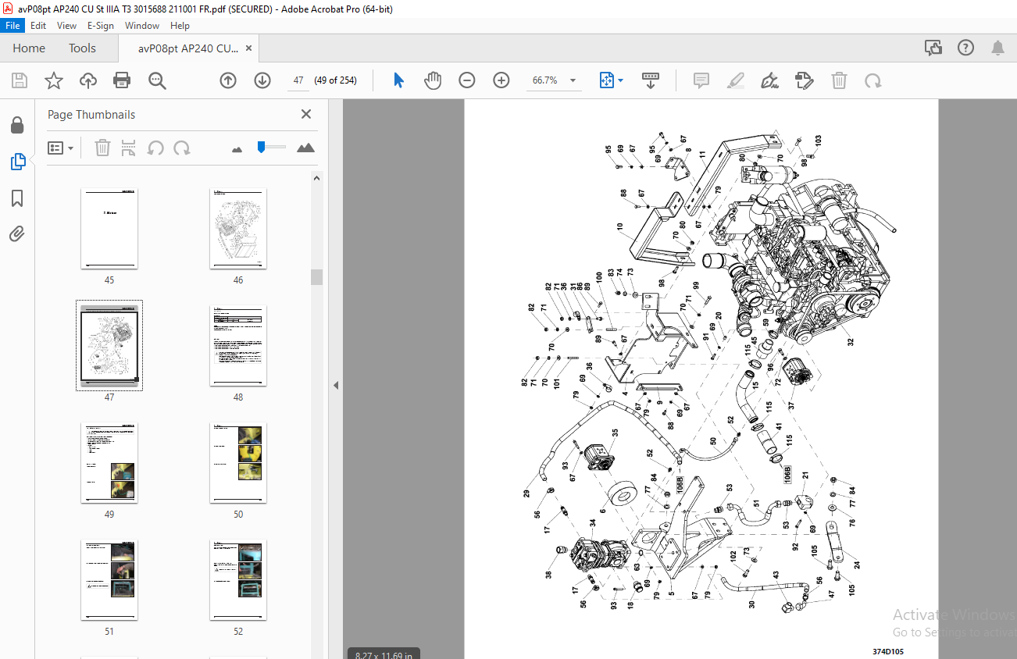1017x659 pixels.
Task: Activate the hand pan tool
Action: (433, 80)
